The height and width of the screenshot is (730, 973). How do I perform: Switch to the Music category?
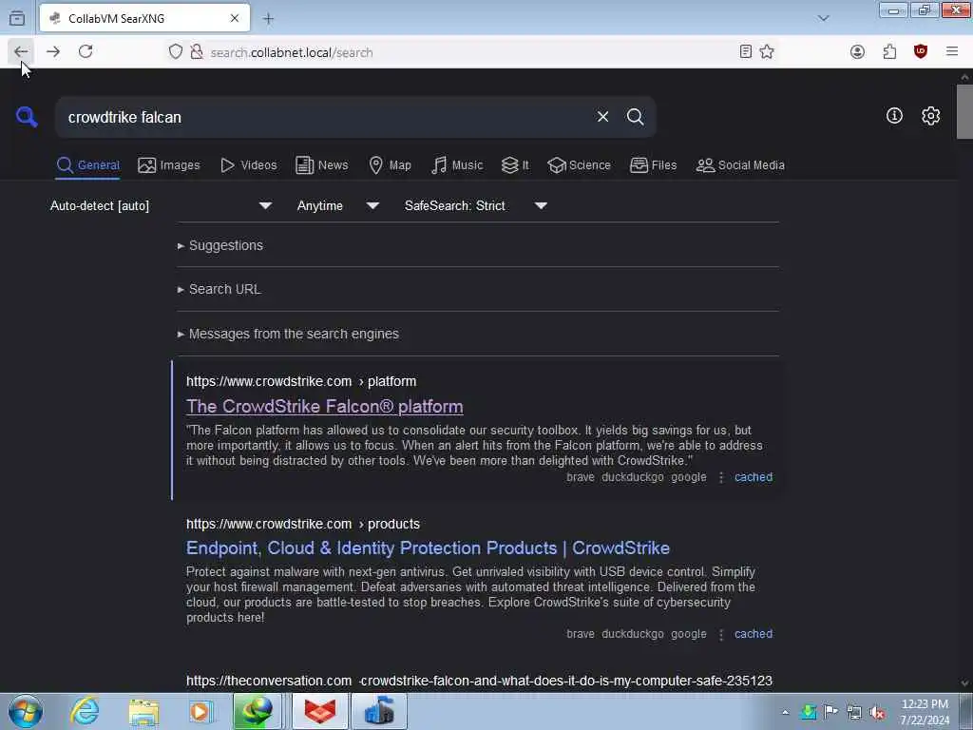[x=457, y=165]
